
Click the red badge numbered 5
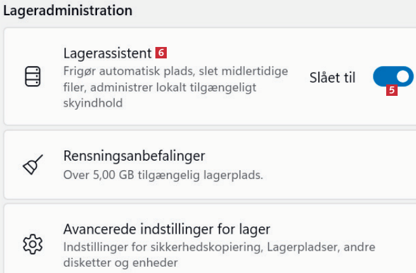392,90
